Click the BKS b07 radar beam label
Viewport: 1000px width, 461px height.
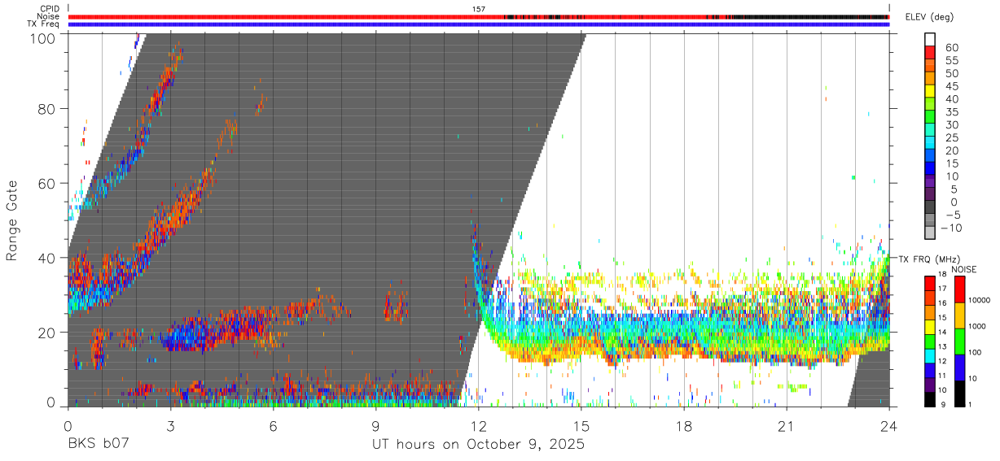click(98, 445)
